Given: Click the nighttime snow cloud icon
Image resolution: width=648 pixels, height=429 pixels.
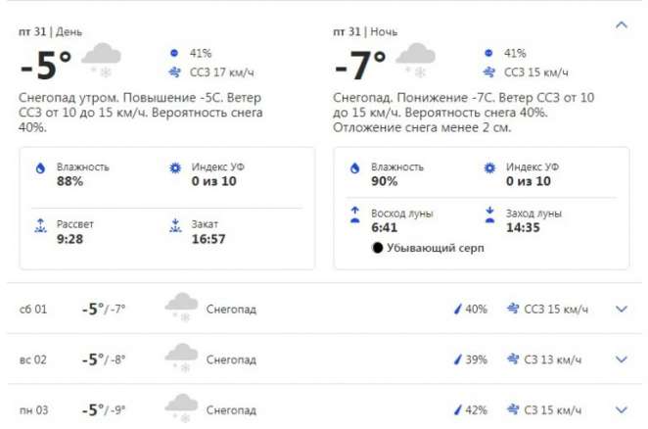Looking at the screenshot, I should [415, 59].
